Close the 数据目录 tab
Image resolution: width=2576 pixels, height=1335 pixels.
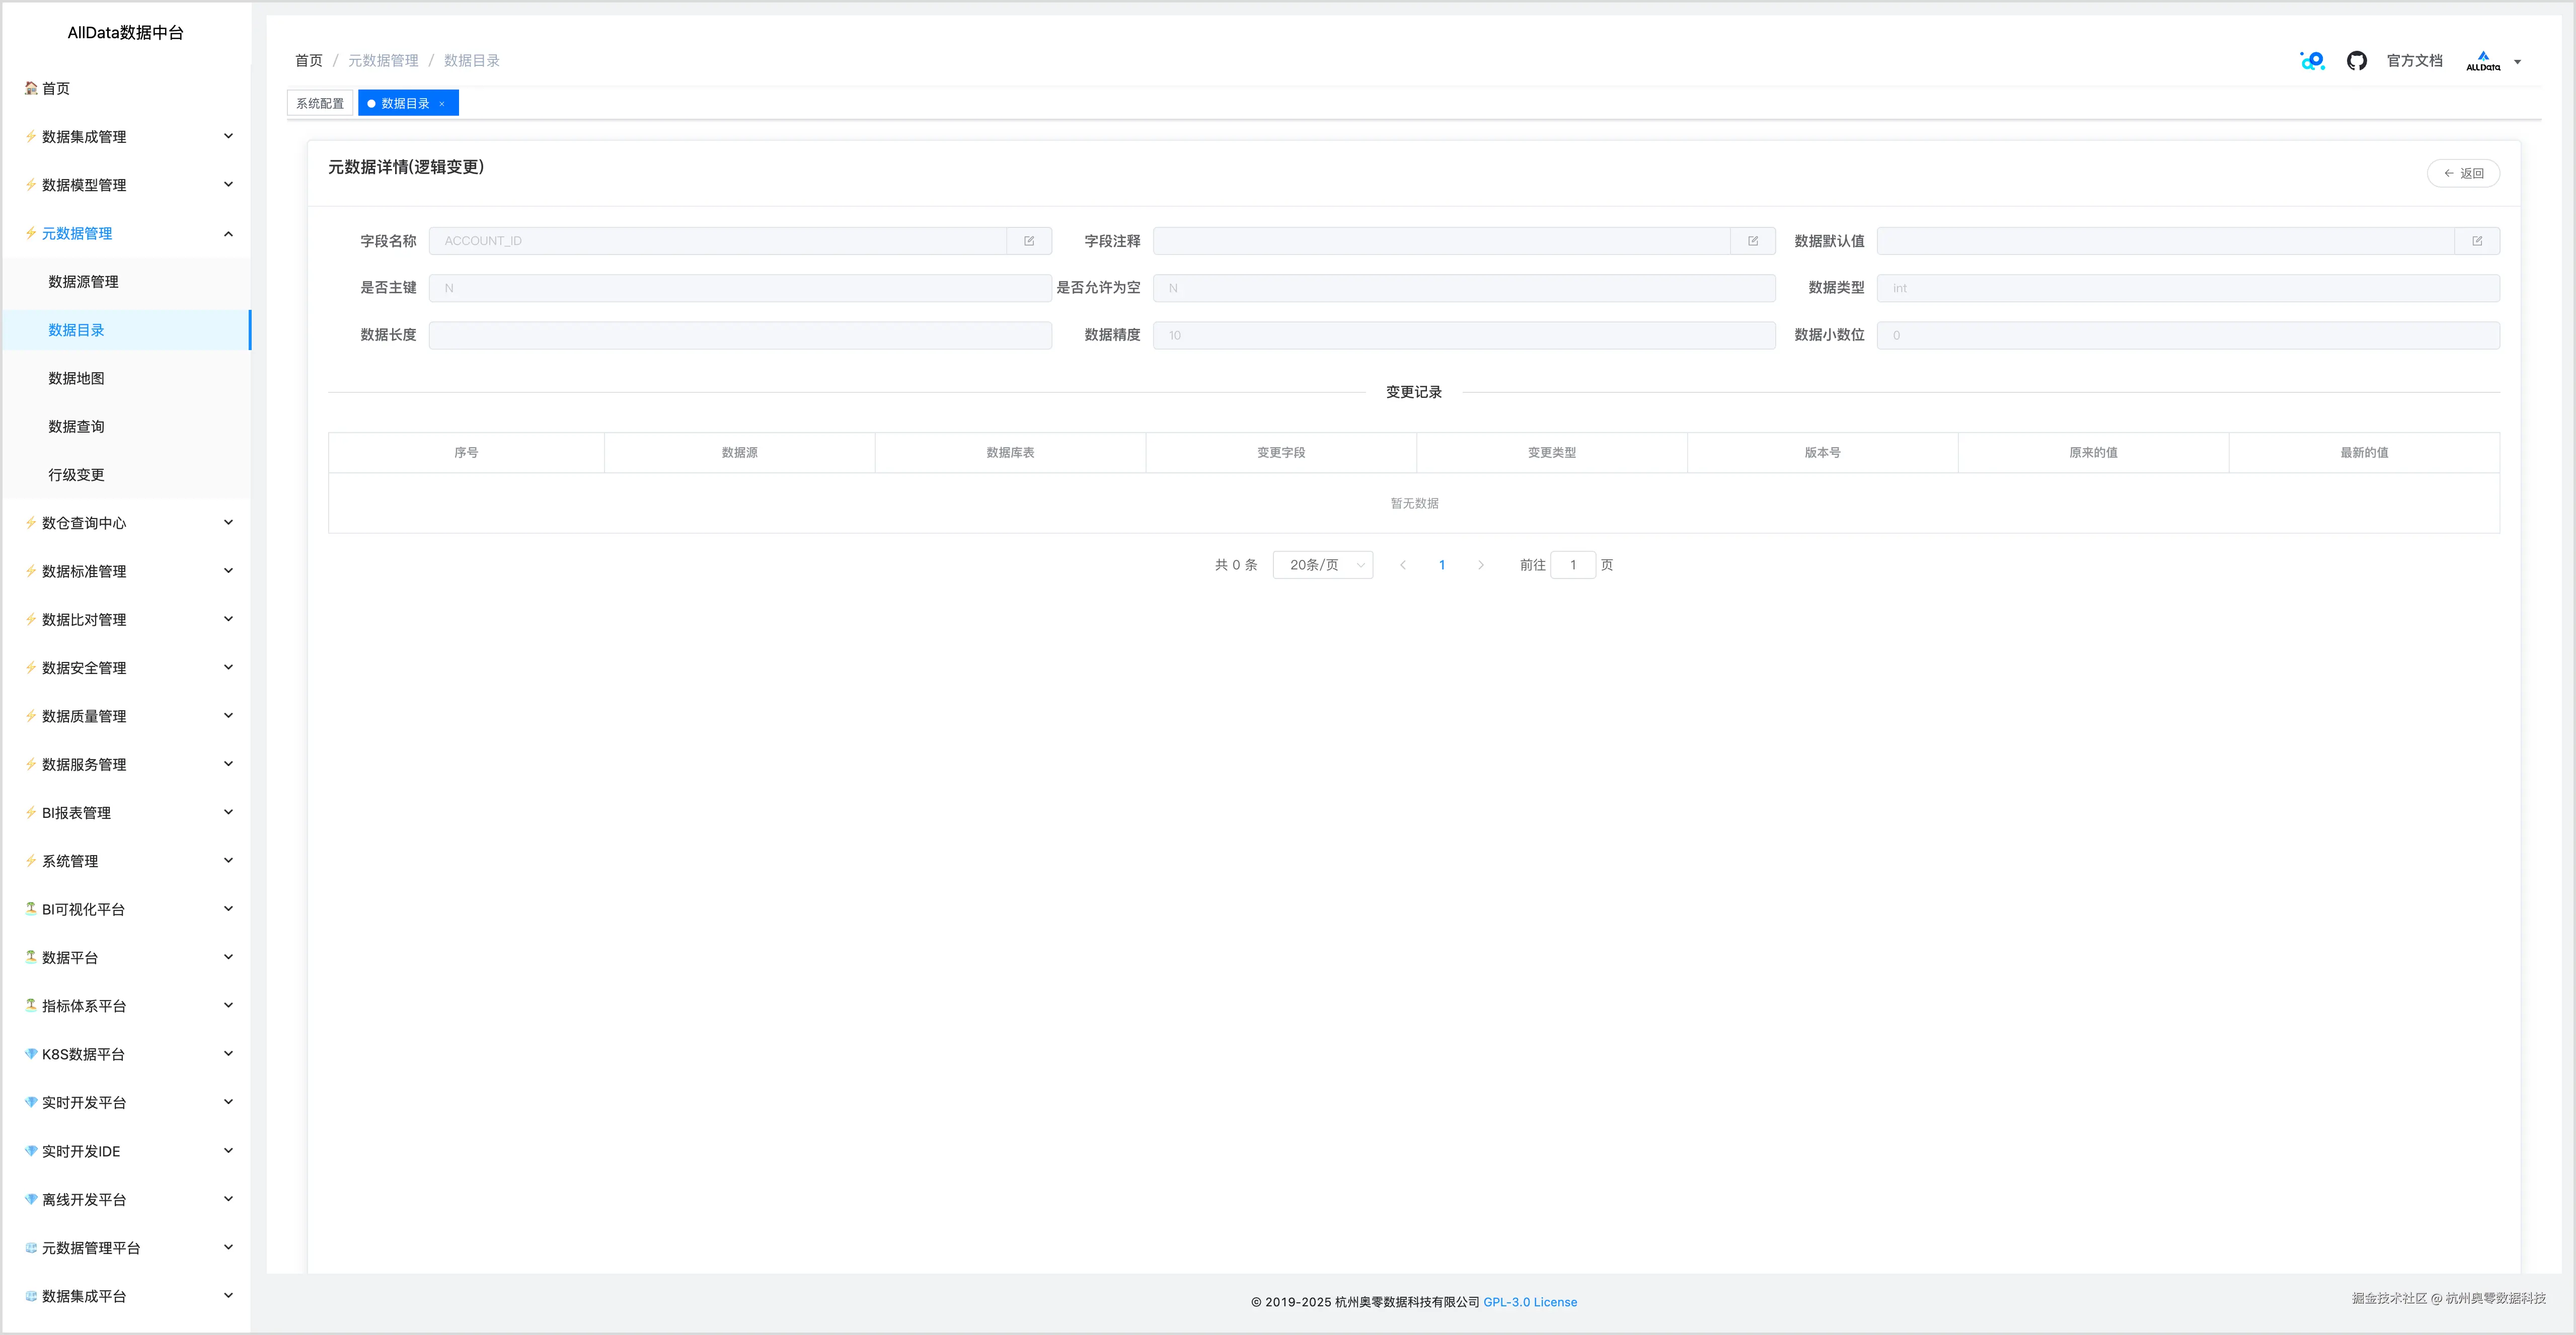pos(442,104)
